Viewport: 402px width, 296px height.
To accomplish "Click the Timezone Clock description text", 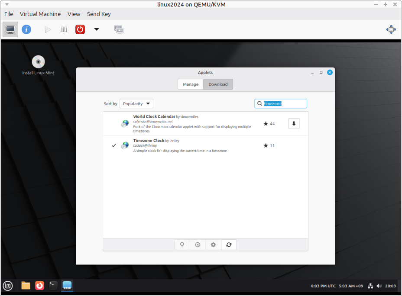I will tap(180, 151).
